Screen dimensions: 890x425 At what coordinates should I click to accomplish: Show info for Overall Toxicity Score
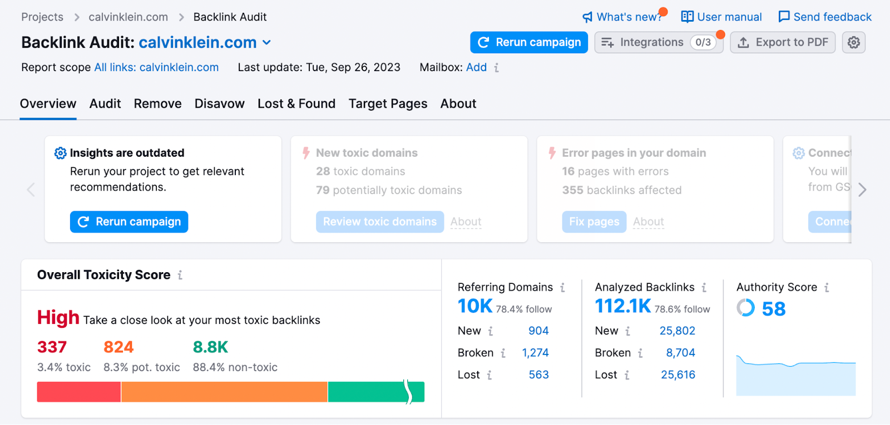[180, 275]
